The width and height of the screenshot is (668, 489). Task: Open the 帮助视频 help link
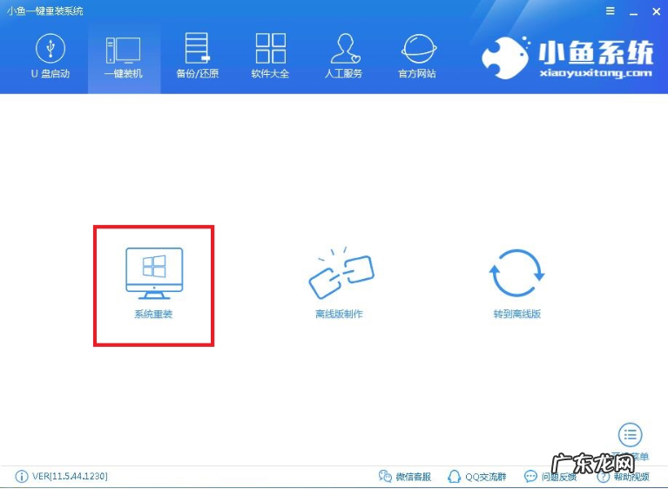pyautogui.click(x=624, y=476)
